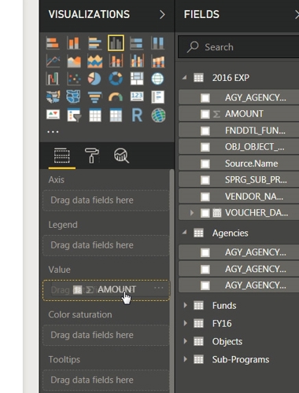Check the OBJ_OBJECT_... field checkbox
299x393 pixels.
(x=205, y=147)
